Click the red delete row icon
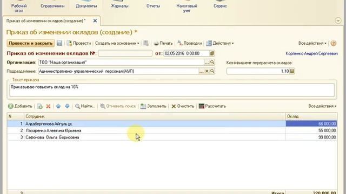346x194 pixels. pyautogui.click(x=48, y=106)
